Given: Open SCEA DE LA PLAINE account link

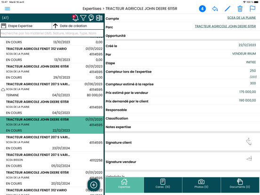Looking at the screenshot, I should tap(242, 18).
